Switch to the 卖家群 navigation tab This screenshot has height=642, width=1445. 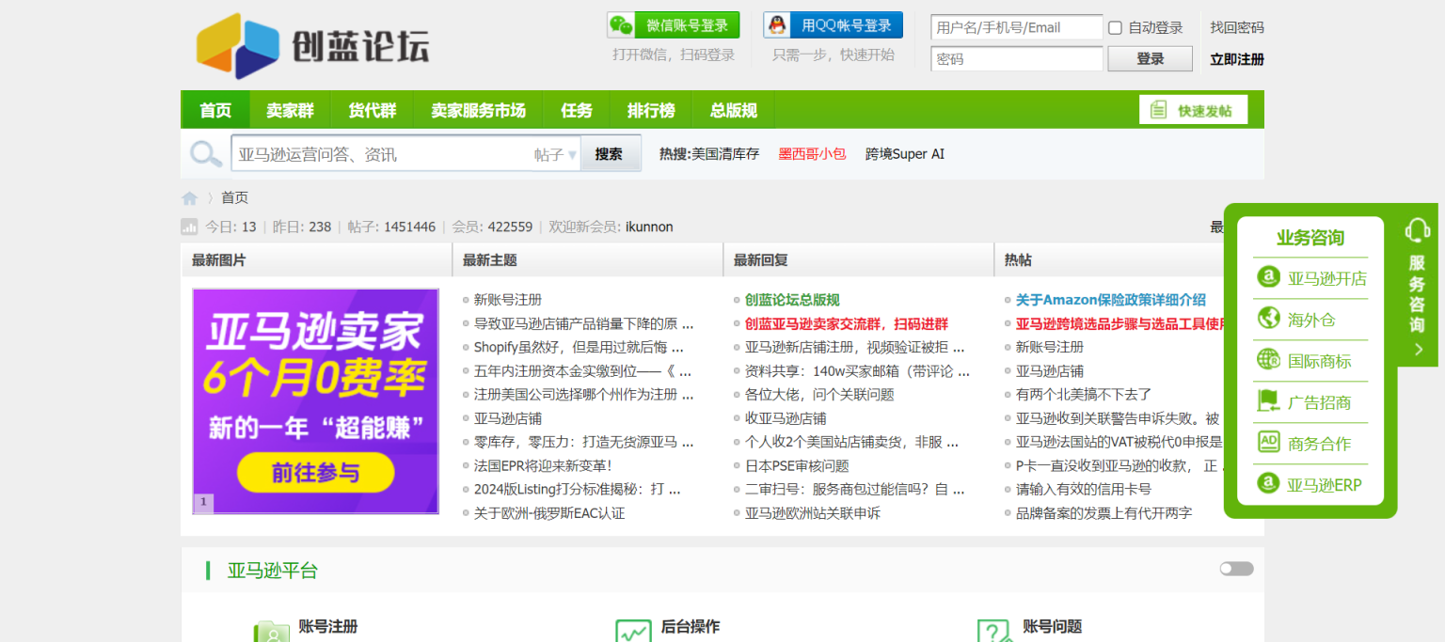(x=290, y=110)
